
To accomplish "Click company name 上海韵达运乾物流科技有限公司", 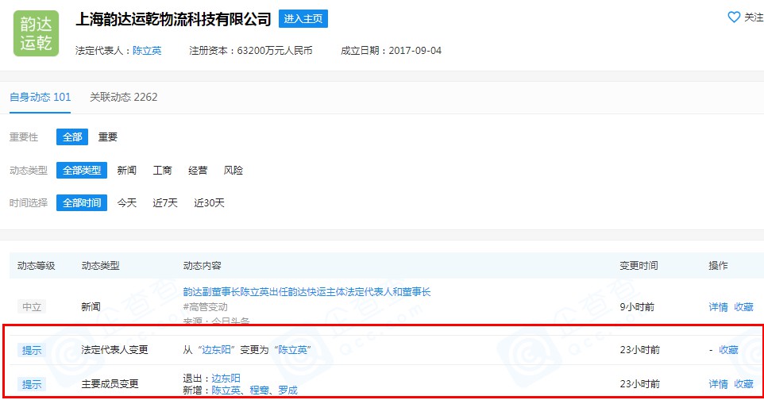I will pyautogui.click(x=173, y=19).
